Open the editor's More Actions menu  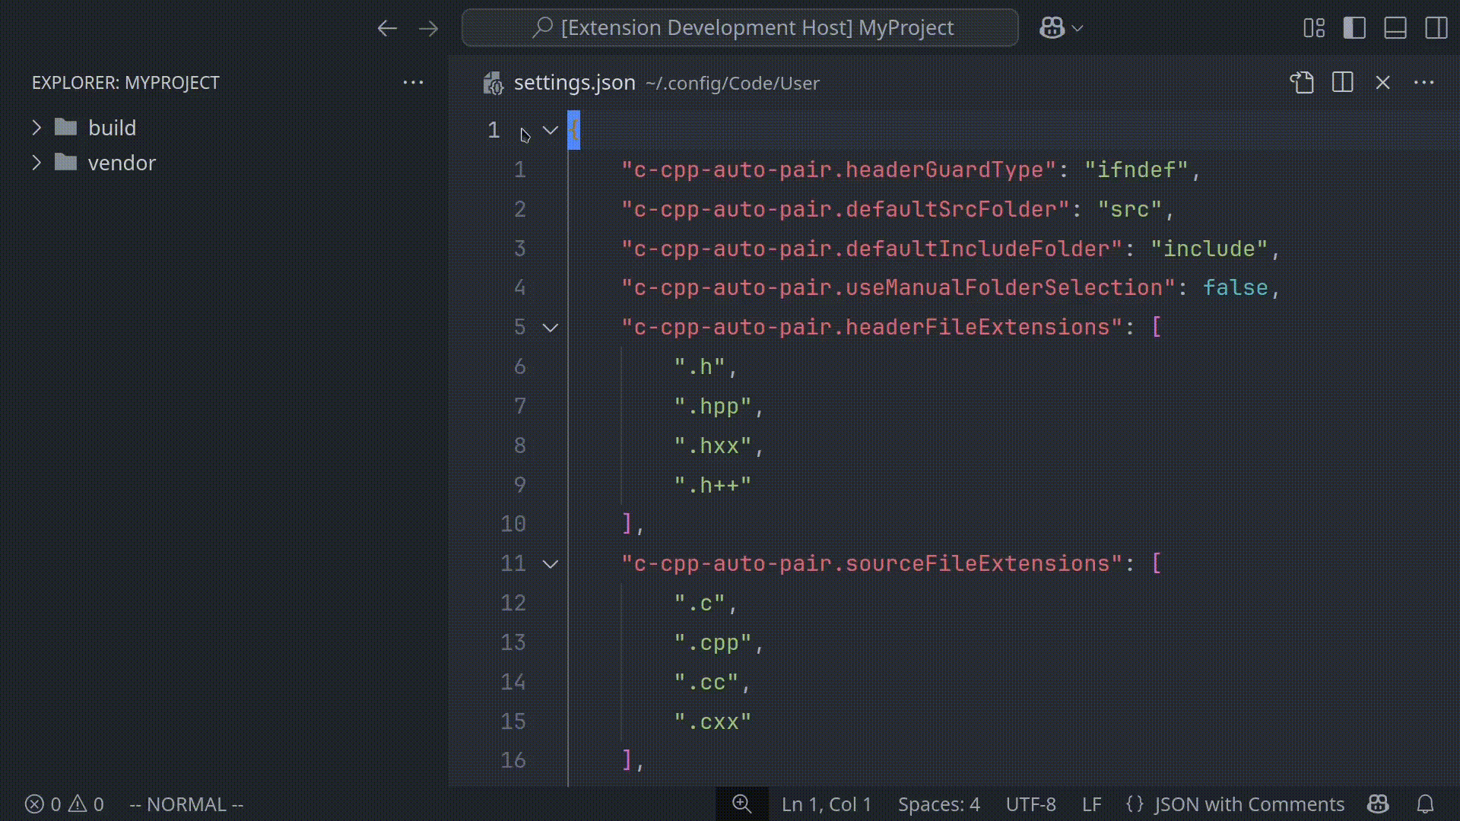tap(1423, 82)
